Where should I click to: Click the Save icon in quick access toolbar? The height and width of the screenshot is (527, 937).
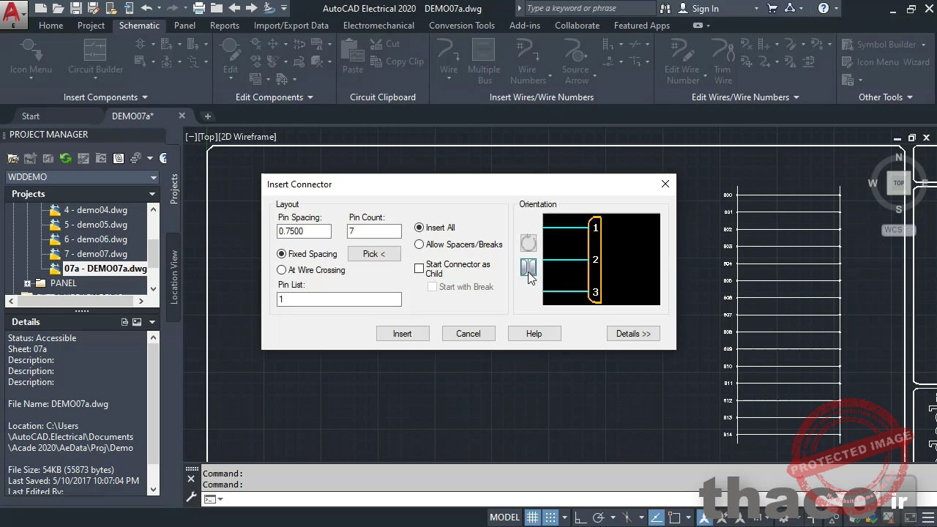(77, 8)
